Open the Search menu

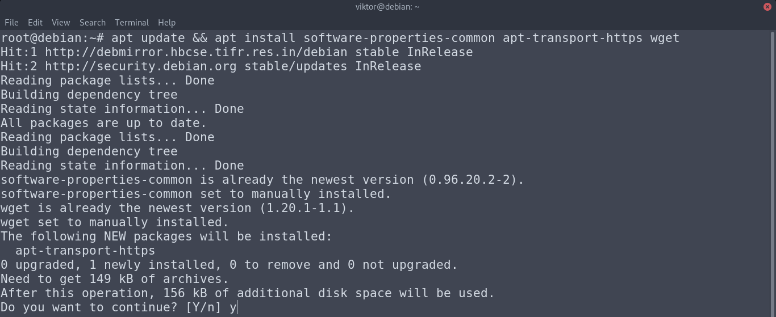(x=93, y=23)
